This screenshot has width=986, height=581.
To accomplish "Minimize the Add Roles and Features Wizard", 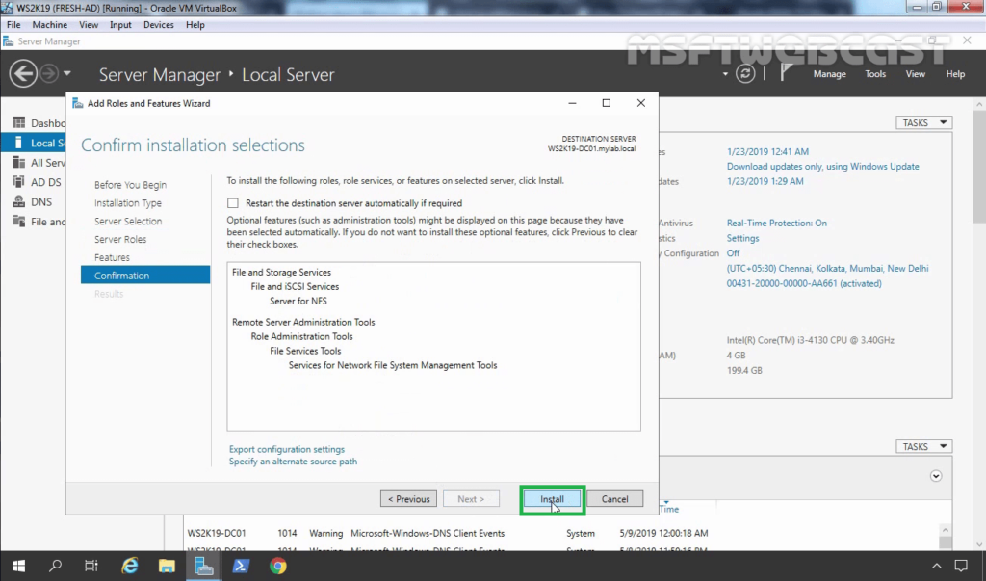I will 572,103.
